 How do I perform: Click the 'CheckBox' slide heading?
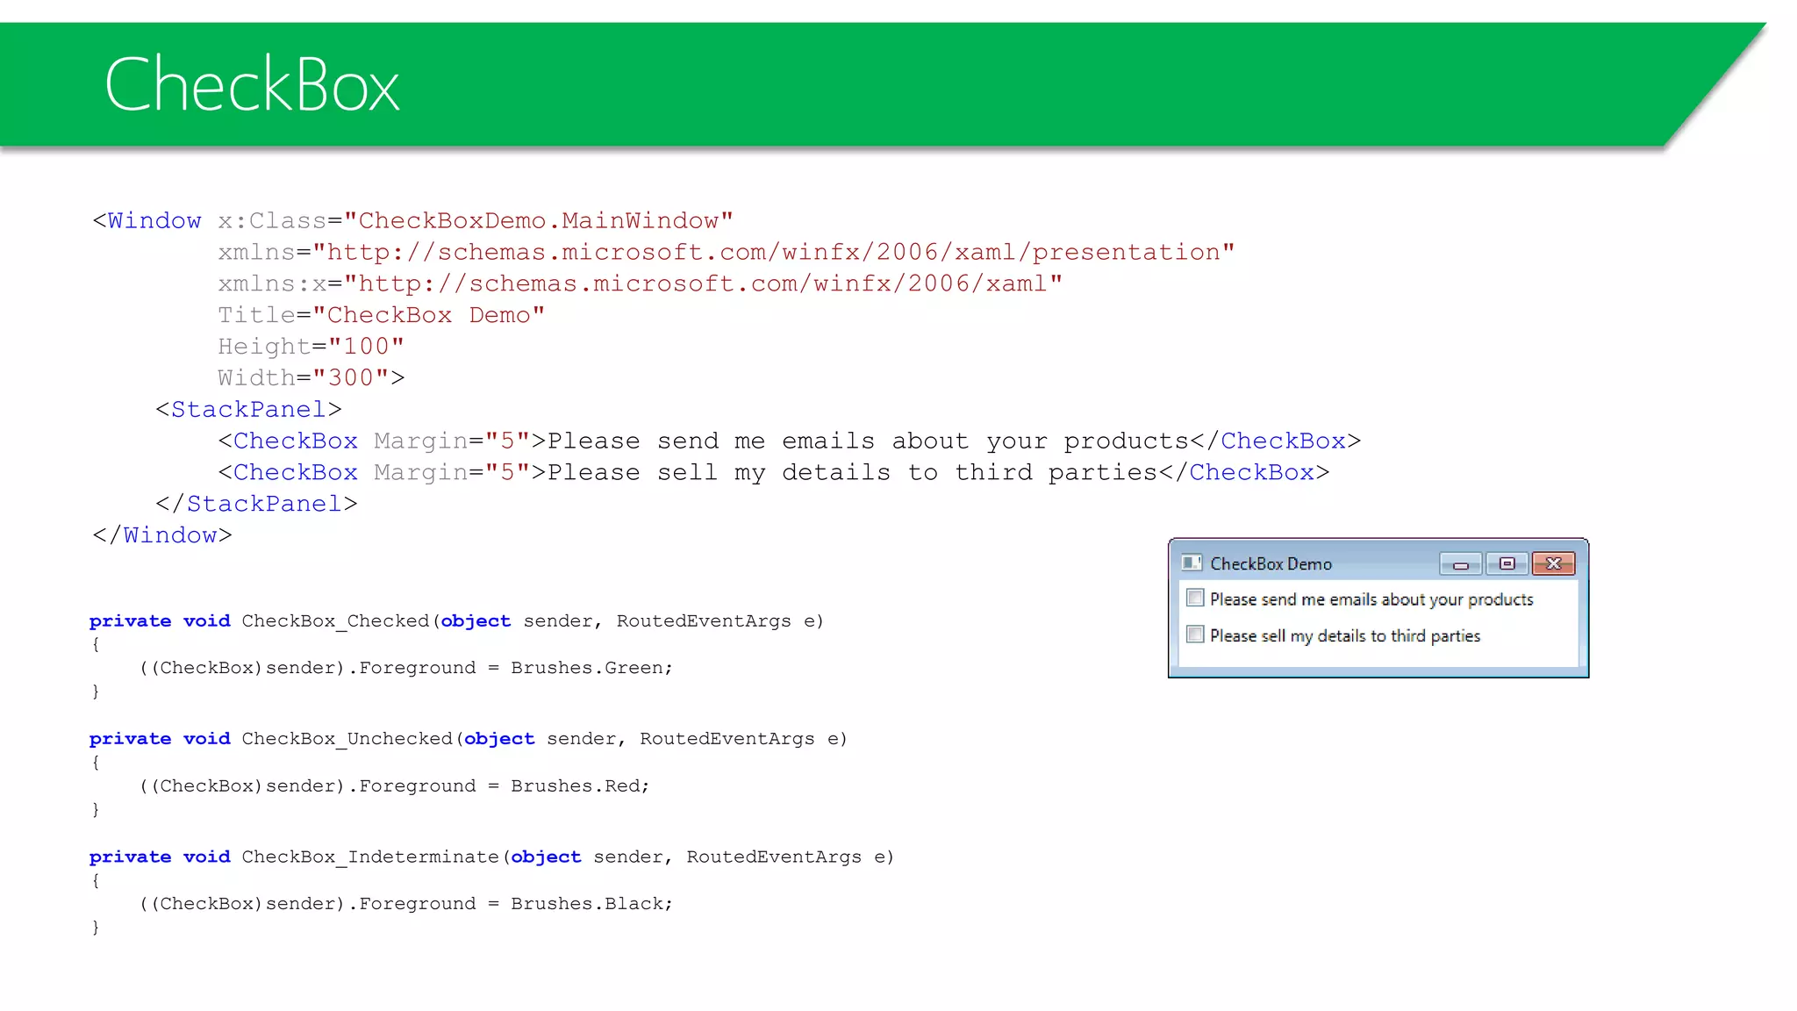pyautogui.click(x=252, y=84)
